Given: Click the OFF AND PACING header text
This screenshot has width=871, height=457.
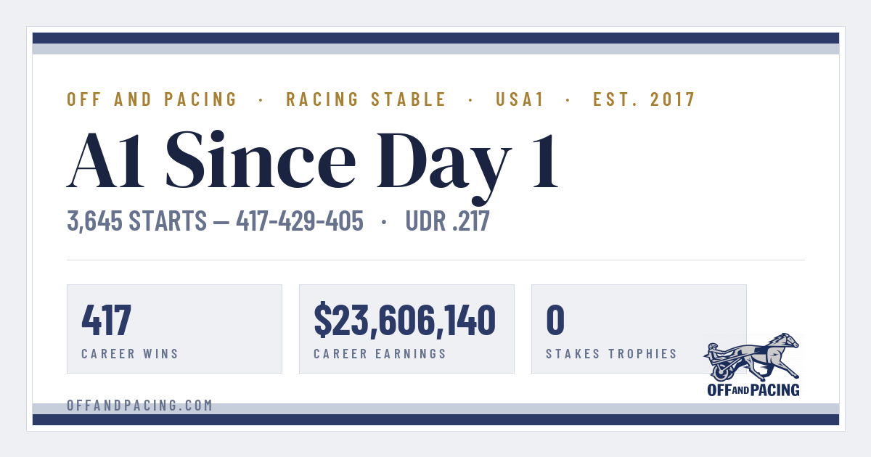Looking at the screenshot, I should pyautogui.click(x=152, y=99).
